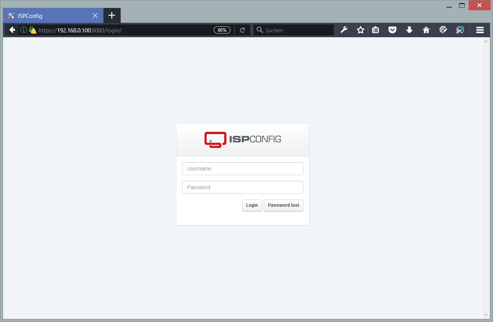Viewport: 493px width, 322px height.
Task: Open site information circle icon
Action: 24,30
